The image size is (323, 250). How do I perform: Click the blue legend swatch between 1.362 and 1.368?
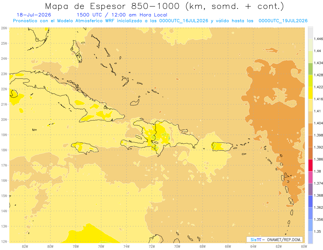tap(311, 201)
